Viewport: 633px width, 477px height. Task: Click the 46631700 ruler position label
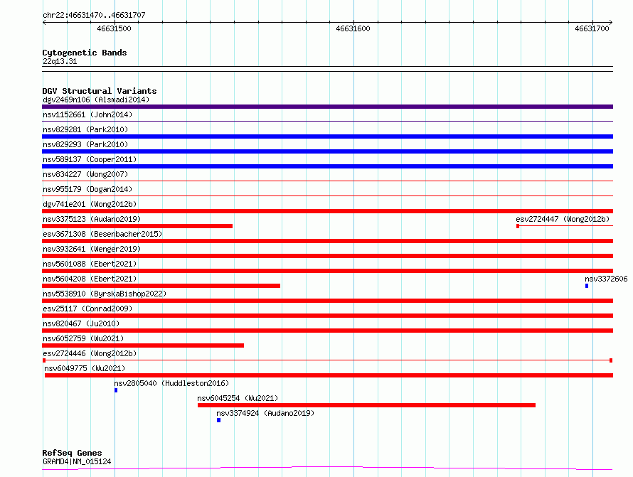click(x=592, y=28)
